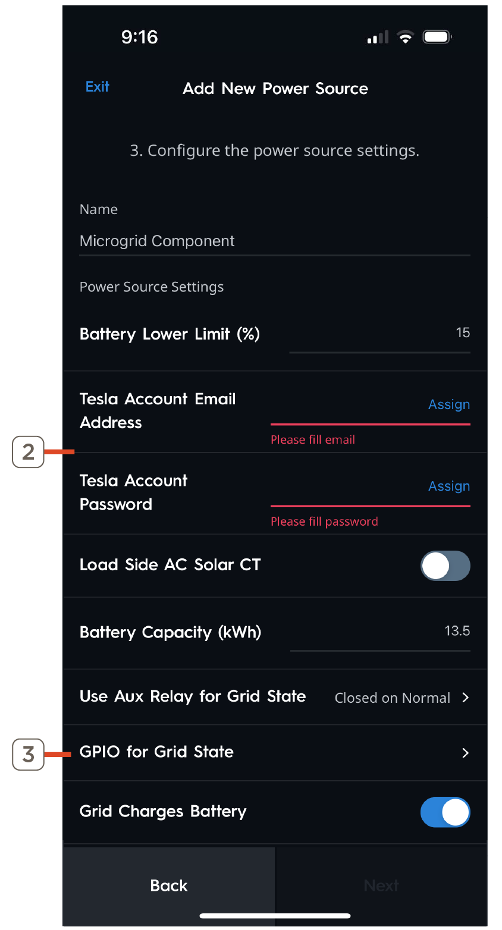Viewport: 502px width, 930px height.
Task: Tap the battery status icon
Action: click(x=437, y=37)
